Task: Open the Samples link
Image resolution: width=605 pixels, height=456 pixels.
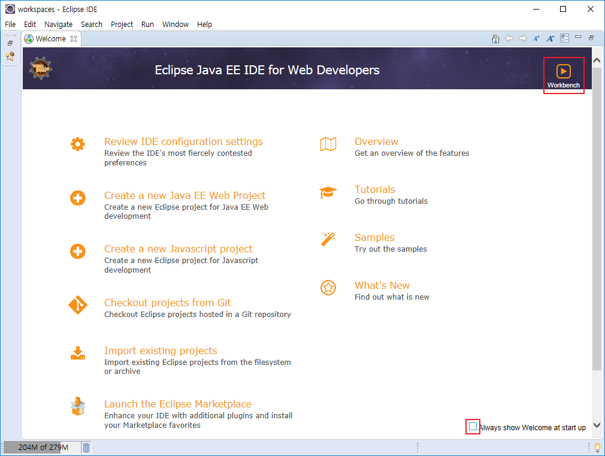Action: [374, 237]
